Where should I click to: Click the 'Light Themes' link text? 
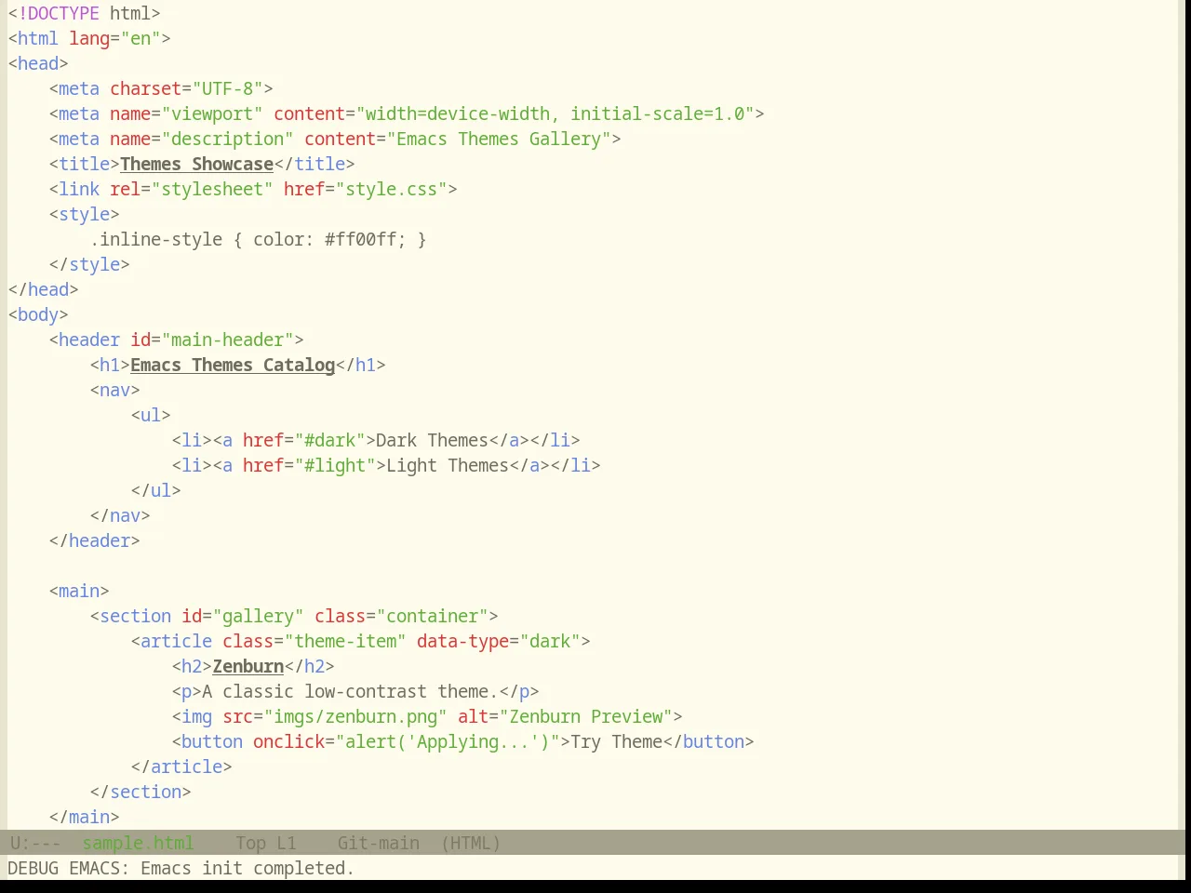point(448,466)
